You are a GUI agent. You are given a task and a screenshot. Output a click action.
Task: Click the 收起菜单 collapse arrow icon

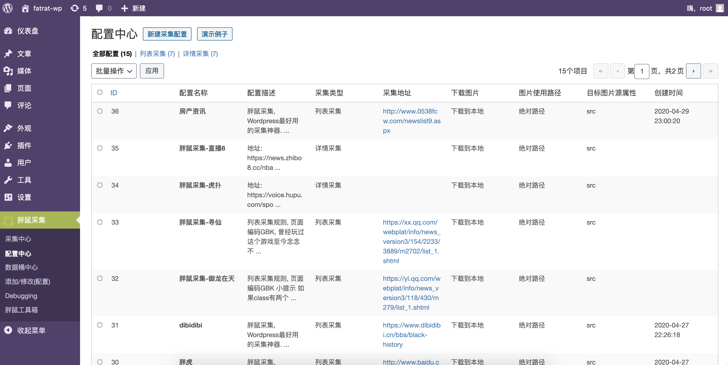(x=8, y=330)
